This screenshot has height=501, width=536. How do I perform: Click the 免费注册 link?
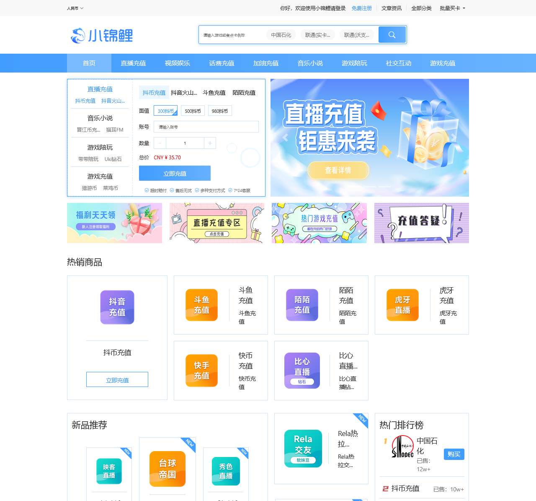tap(361, 8)
